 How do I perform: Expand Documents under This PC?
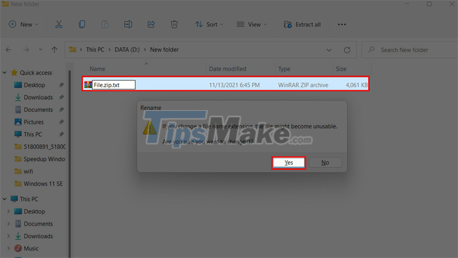[9, 224]
